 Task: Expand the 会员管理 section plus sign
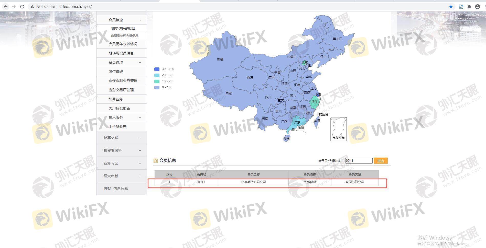click(x=140, y=62)
